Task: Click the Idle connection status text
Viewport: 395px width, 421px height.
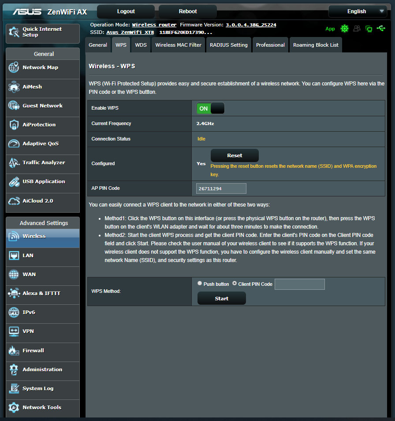Action: (x=201, y=139)
